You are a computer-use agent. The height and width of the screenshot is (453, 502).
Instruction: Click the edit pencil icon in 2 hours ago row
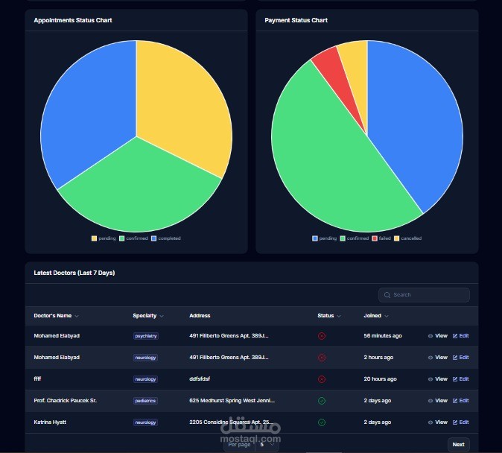pyautogui.click(x=455, y=358)
